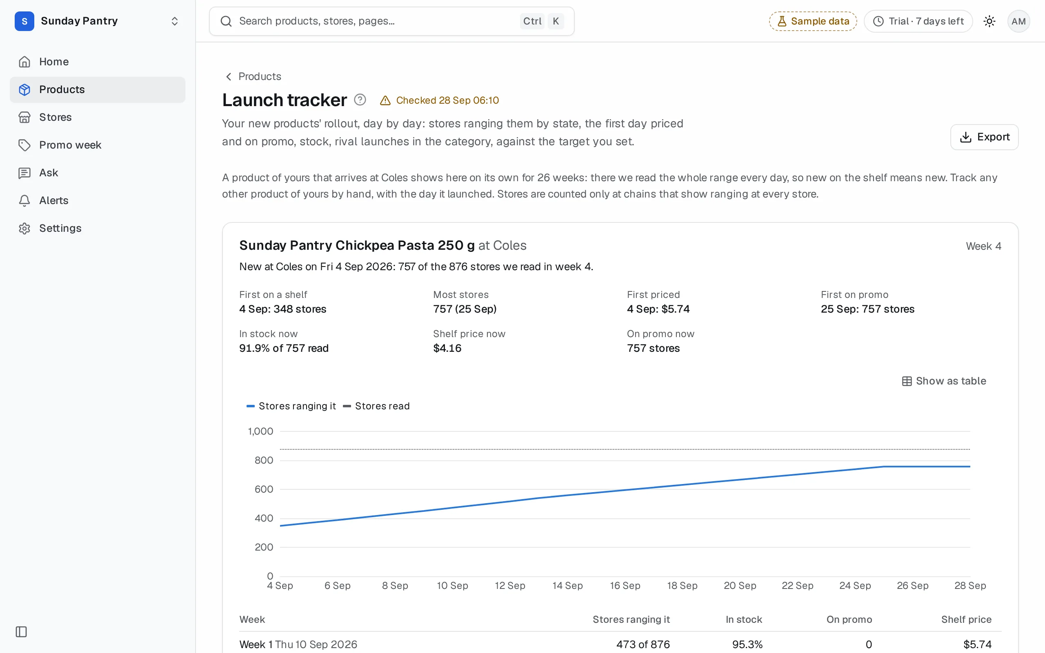This screenshot has width=1045, height=653.
Task: Toggle the Stores ranging it legend
Action: [291, 406]
